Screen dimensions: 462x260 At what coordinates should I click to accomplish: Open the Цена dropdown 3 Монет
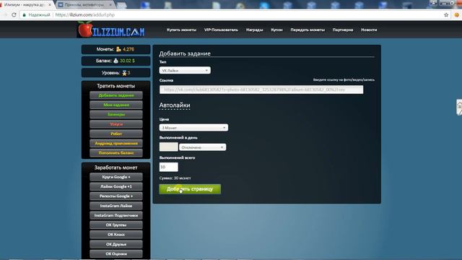193,128
